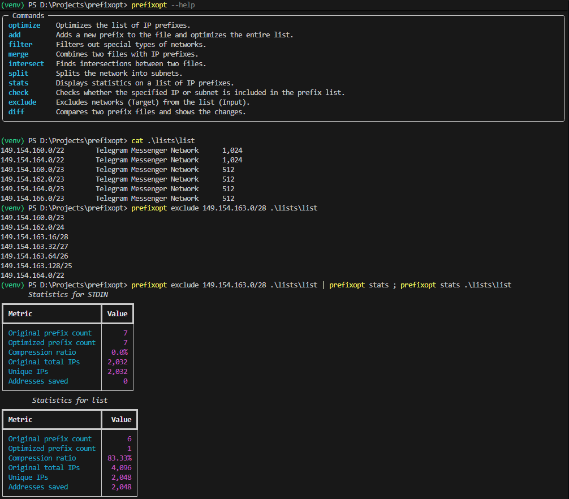
Task: Click 'Value' header in list table
Action: (121, 420)
